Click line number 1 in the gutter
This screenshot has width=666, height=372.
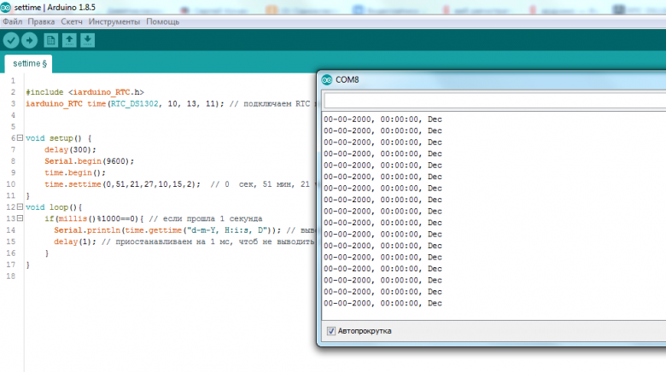13,81
